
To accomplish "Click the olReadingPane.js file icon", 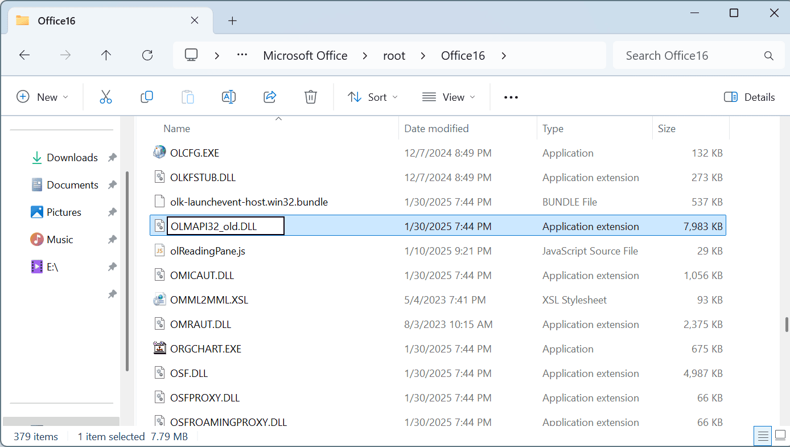I will tap(160, 251).
